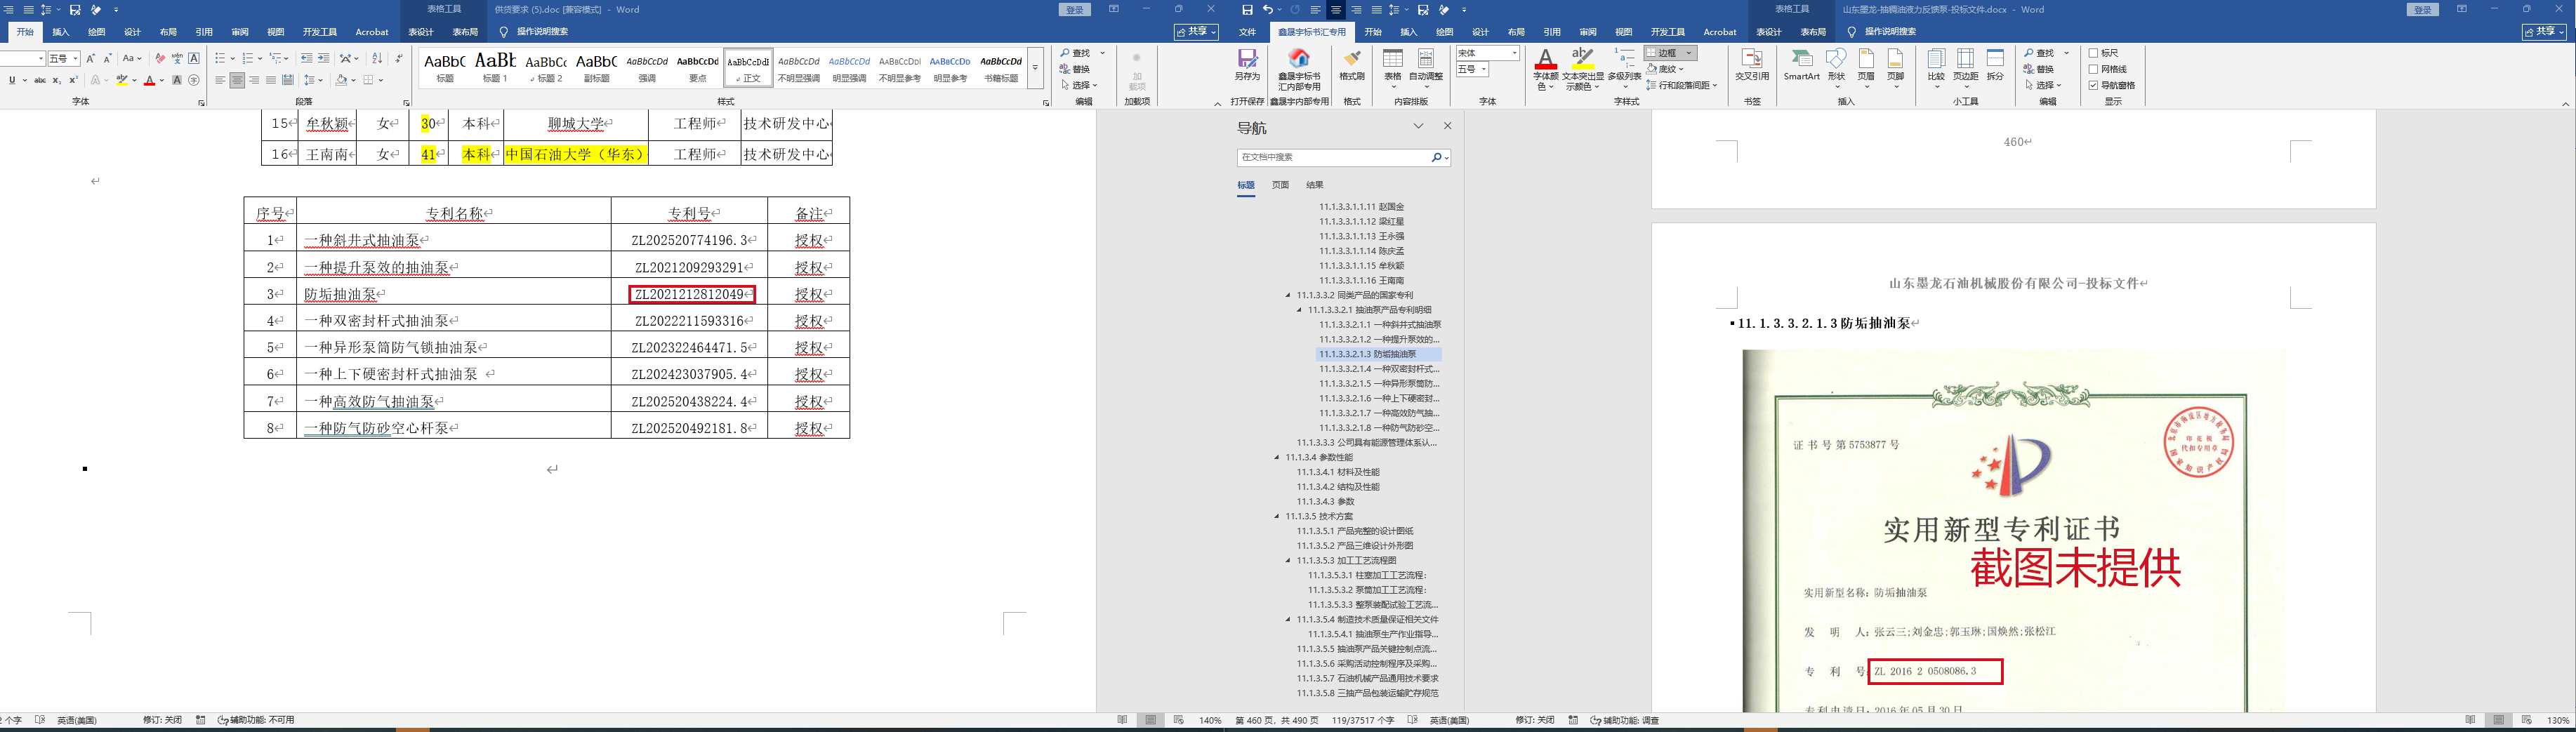Toggle center alignment in right window's title bar
Viewport: 2576px width, 732px height.
1336,10
